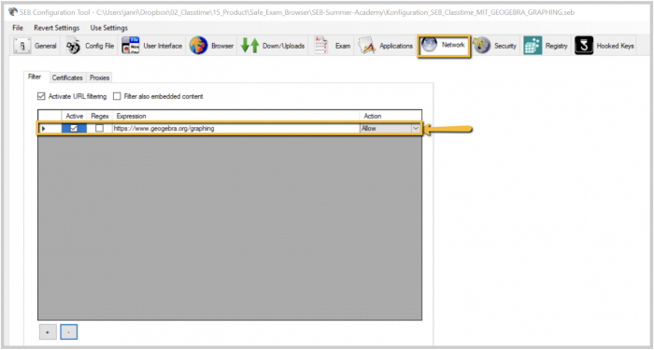
Task: Open the Applications icon tab
Action: pyautogui.click(x=367, y=46)
